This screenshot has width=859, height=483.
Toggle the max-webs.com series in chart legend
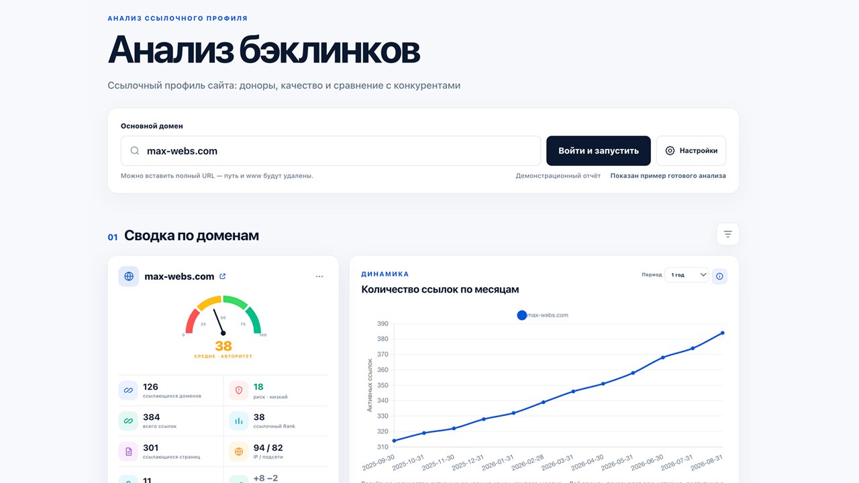click(x=543, y=315)
